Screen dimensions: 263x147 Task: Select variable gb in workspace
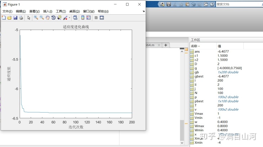pos(197,72)
